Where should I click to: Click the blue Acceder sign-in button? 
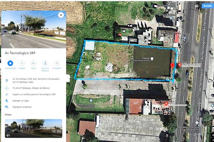pos(208,6)
